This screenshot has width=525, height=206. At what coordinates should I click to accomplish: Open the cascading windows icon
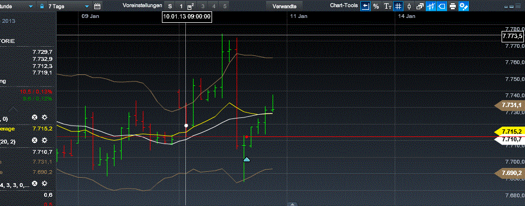pyautogui.click(x=420, y=7)
